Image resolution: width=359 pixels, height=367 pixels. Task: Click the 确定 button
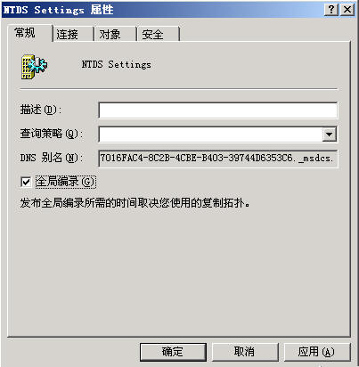pyautogui.click(x=173, y=352)
